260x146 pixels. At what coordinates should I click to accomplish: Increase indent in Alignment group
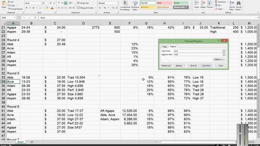[x=74, y=8]
